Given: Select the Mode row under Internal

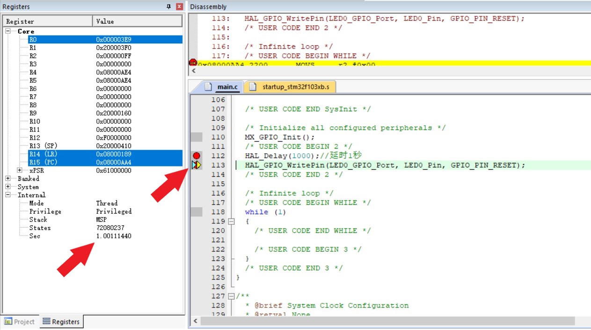Looking at the screenshot, I should pyautogui.click(x=105, y=203).
